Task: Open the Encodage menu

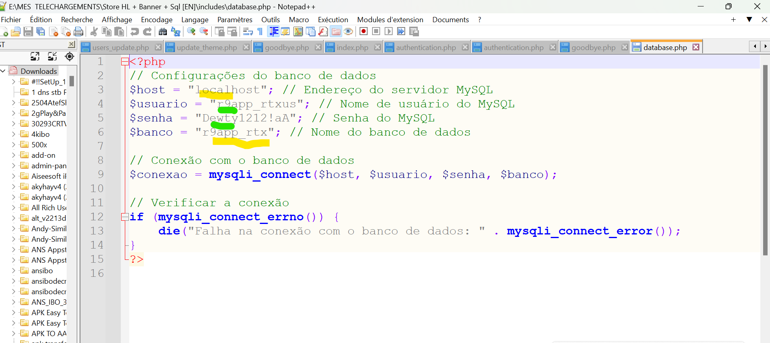Action: (156, 19)
